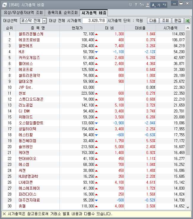Select stock 솔브레인
This screenshot has height=219, width=193.
click(x=26, y=147)
